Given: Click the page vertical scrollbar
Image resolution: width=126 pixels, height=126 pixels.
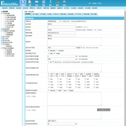Looking at the screenshot, I should click(x=125, y=68).
